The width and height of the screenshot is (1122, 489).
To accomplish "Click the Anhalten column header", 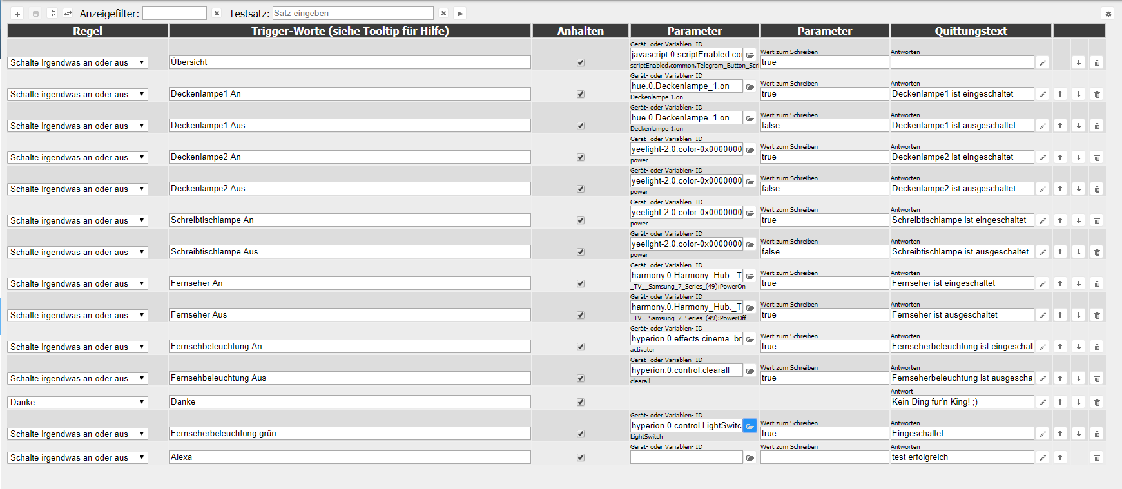I will tap(581, 31).
